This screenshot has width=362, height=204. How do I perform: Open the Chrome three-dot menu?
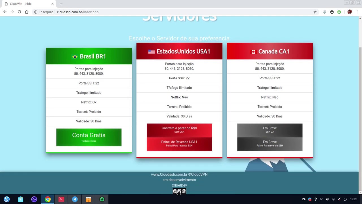[x=357, y=12]
